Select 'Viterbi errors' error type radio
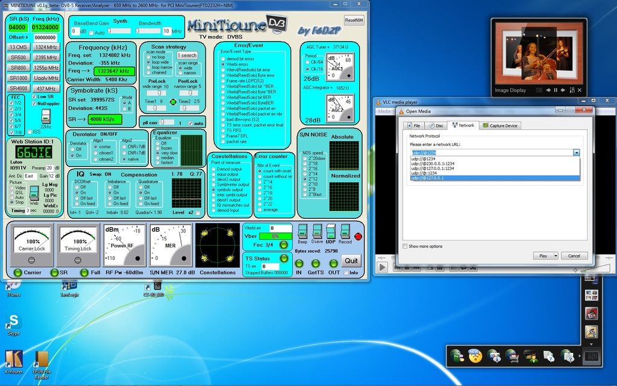The height and width of the screenshot is (386, 617). [x=223, y=64]
